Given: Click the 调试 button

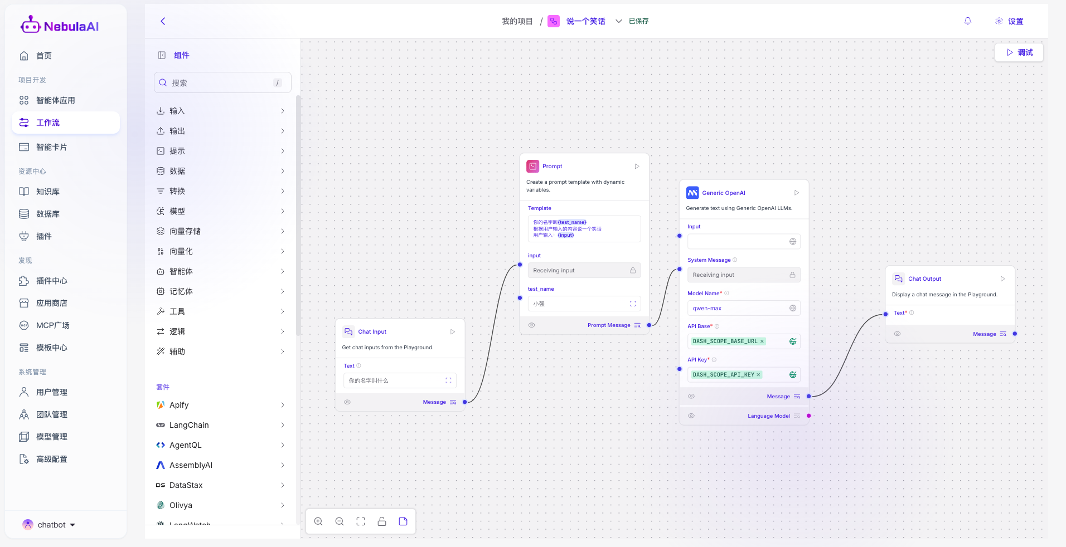Looking at the screenshot, I should [x=1019, y=52].
